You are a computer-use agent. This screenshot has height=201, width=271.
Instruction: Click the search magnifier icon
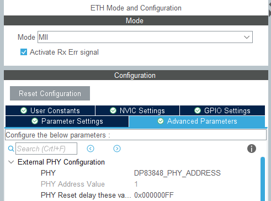[x=11, y=149]
